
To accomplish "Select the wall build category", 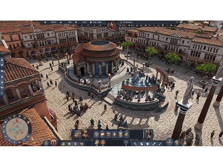I will tap(82, 144).
